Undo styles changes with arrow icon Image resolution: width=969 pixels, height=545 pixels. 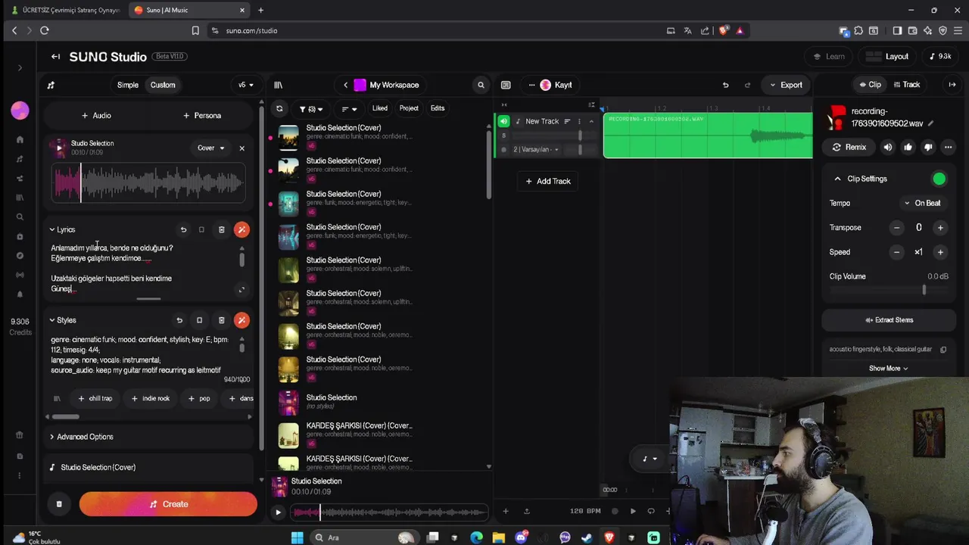(x=179, y=320)
